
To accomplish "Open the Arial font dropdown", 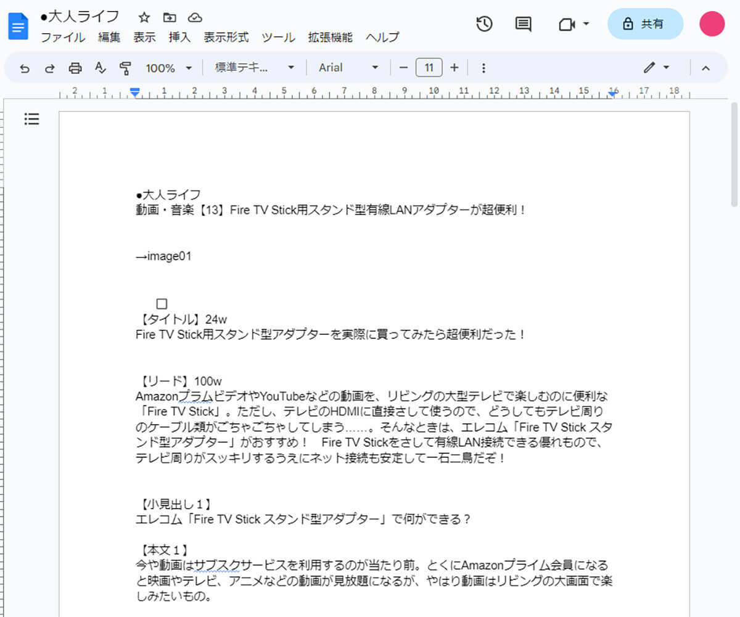I will pos(348,68).
